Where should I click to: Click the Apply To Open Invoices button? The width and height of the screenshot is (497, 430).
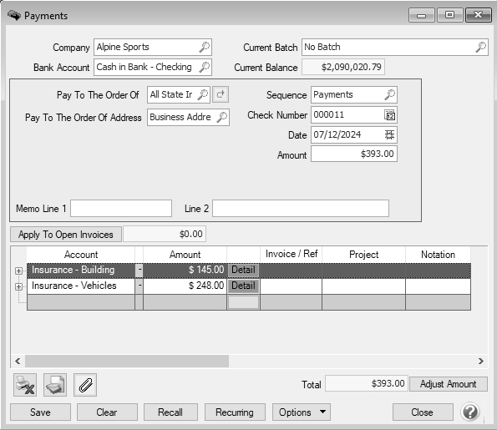pyautogui.click(x=66, y=235)
